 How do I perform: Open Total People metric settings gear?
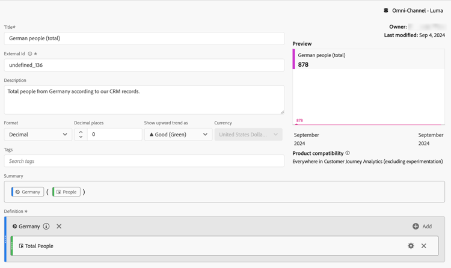411,246
